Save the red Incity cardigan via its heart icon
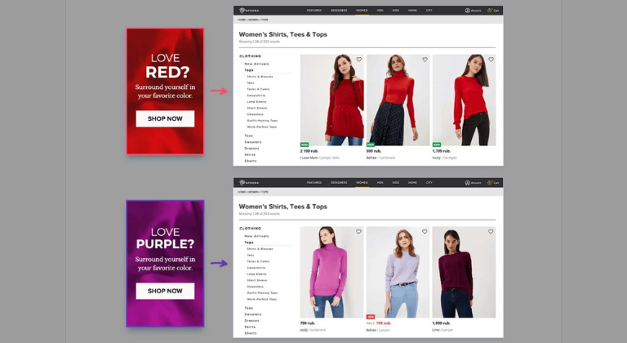The height and width of the screenshot is (343, 627). 491,60
